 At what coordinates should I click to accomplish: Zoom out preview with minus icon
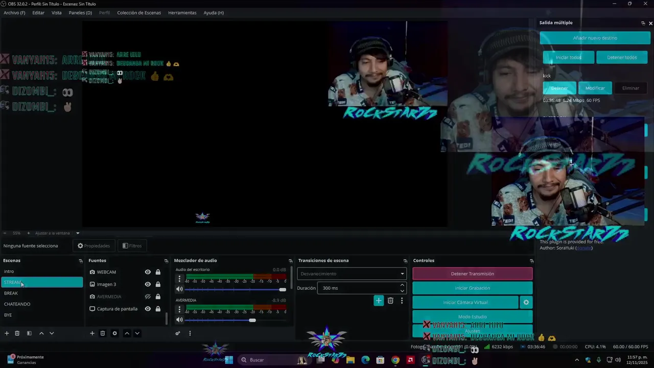pos(5,233)
